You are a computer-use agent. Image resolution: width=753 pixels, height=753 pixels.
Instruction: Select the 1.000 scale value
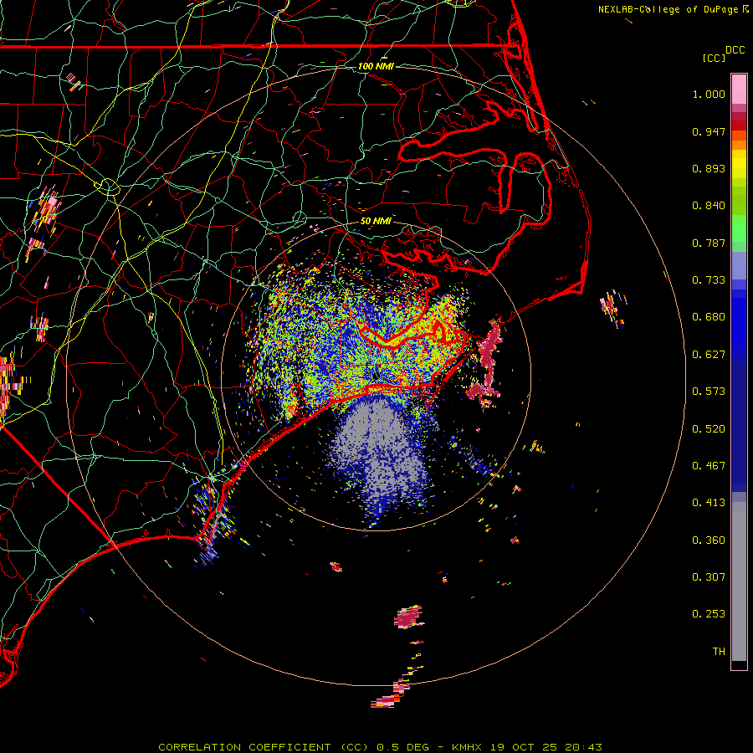709,94
